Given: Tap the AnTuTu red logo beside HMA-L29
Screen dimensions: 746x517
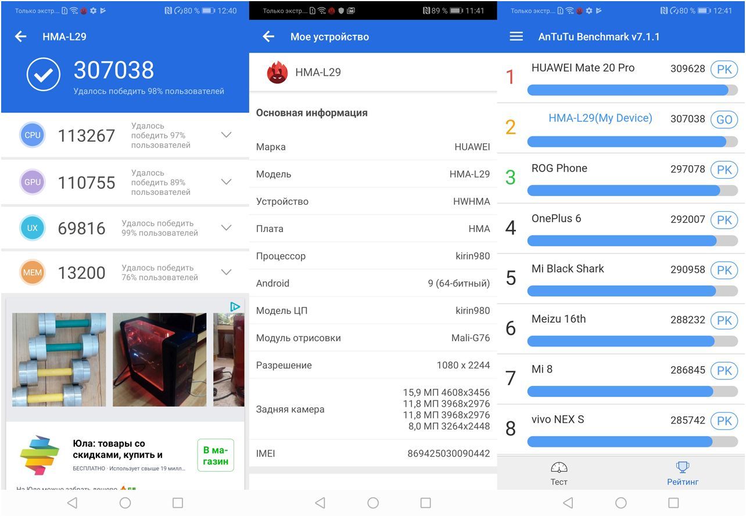Looking at the screenshot, I should 277,73.
